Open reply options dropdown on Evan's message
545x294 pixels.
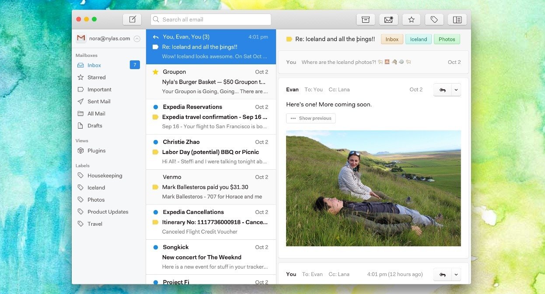point(456,90)
